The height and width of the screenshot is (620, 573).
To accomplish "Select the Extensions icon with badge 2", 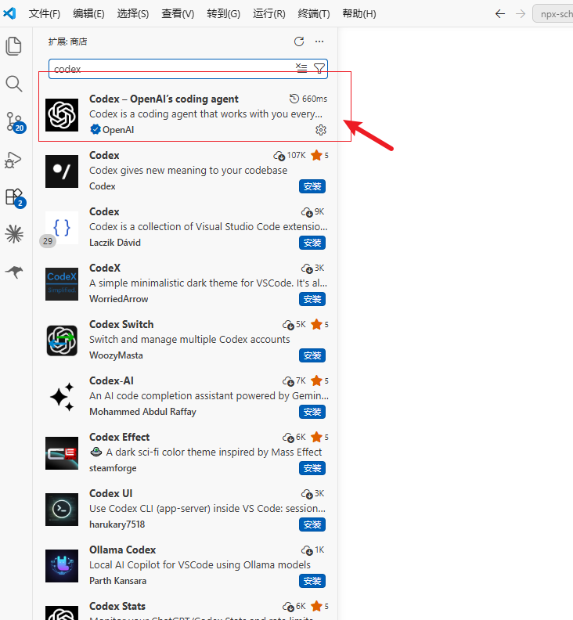I will [x=15, y=198].
